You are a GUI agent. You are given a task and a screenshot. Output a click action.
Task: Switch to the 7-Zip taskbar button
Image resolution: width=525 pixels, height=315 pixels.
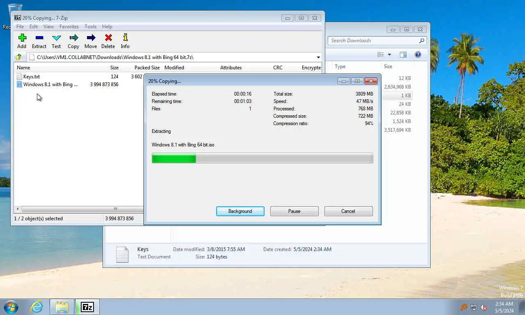[87, 307]
